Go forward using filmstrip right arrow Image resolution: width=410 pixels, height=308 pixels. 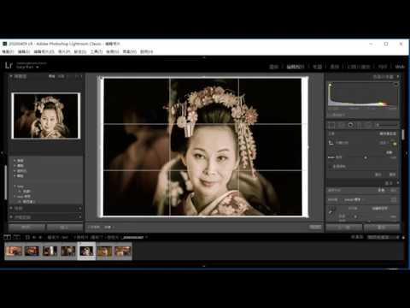click(40, 237)
